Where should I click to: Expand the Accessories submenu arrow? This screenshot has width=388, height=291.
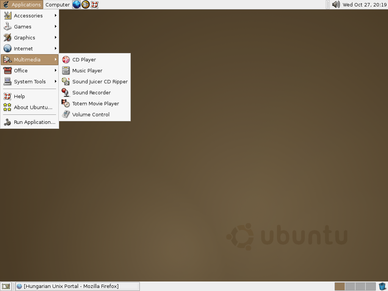(56, 15)
